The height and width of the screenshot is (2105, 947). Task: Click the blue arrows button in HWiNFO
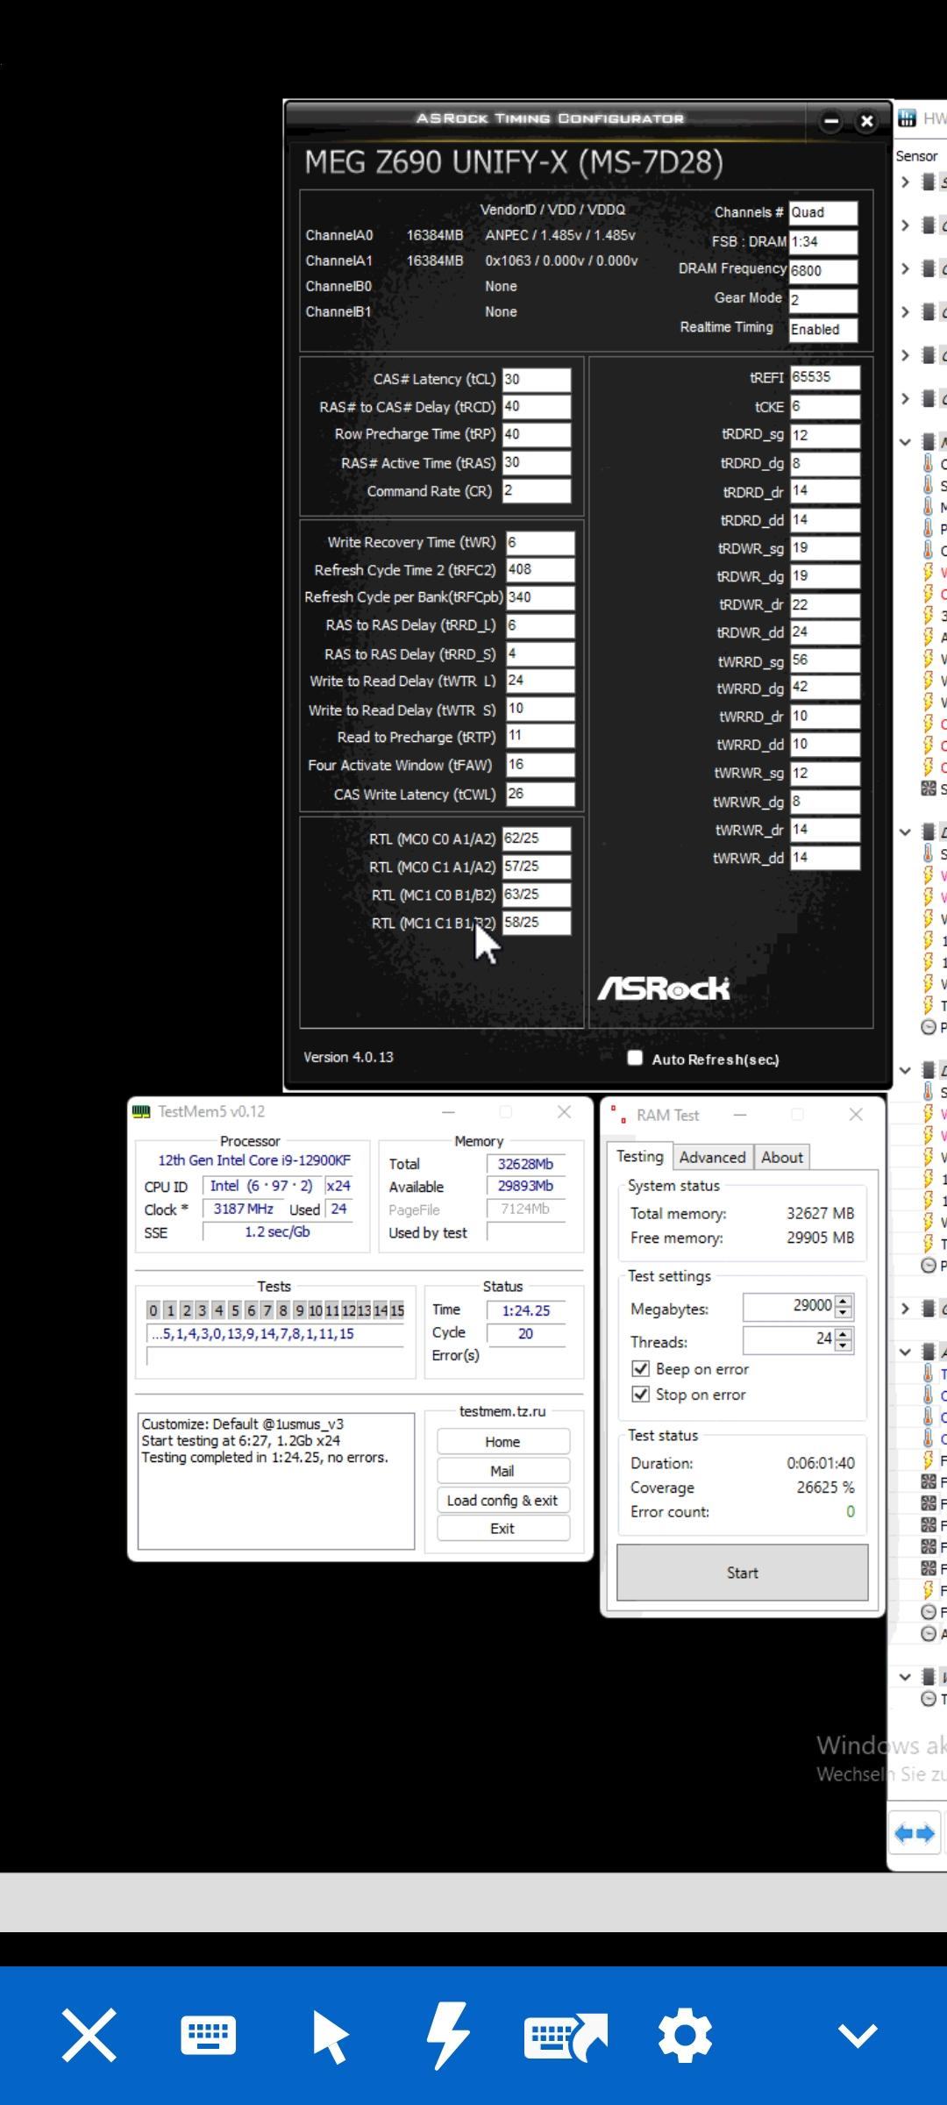[x=915, y=1833]
